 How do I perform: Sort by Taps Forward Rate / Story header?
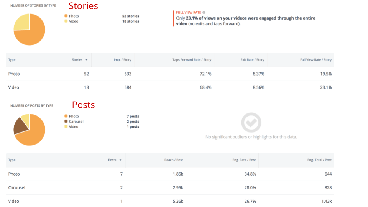click(x=192, y=60)
